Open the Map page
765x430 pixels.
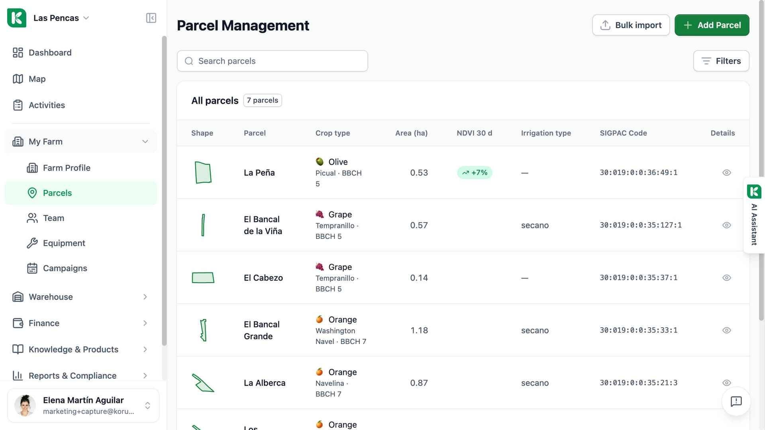tap(81, 79)
